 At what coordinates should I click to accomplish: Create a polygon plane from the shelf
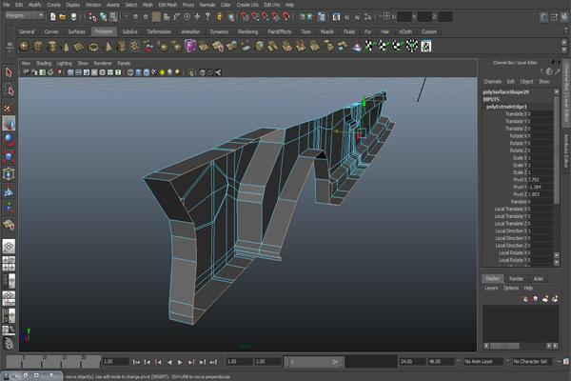tap(79, 47)
